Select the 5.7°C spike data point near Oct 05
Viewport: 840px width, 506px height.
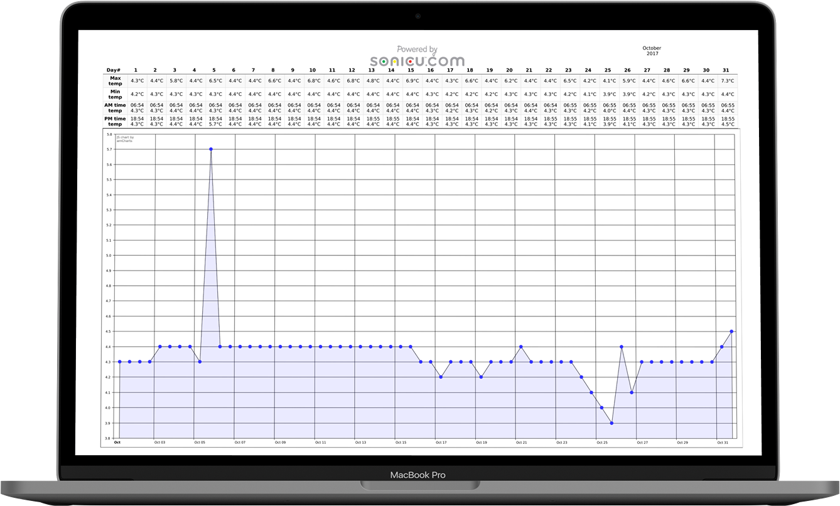click(x=211, y=149)
